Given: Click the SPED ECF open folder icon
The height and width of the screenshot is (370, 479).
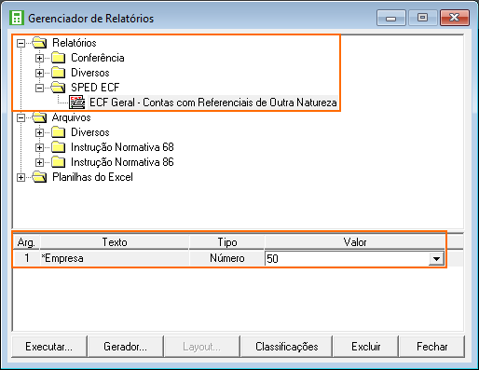Looking at the screenshot, I should pos(58,88).
